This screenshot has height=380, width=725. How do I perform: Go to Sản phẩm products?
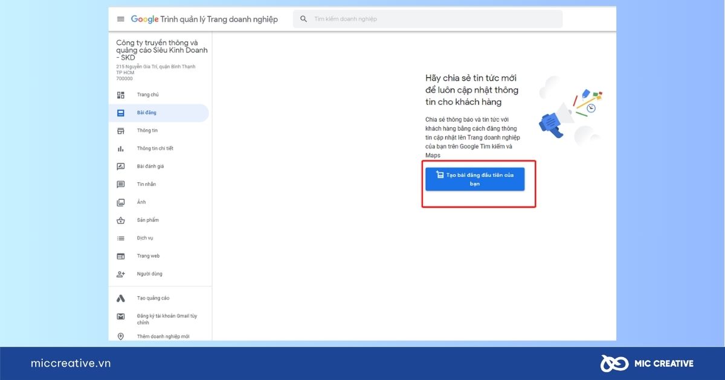coord(159,220)
